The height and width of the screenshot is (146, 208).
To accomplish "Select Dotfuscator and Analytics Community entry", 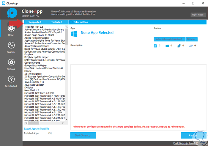I will tap(45, 52).
